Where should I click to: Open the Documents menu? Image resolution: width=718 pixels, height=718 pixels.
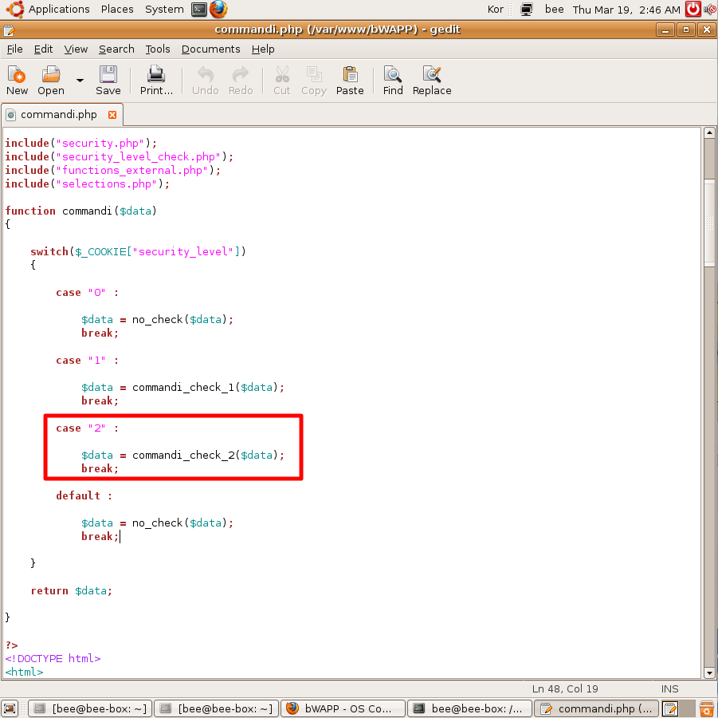pyautogui.click(x=210, y=49)
